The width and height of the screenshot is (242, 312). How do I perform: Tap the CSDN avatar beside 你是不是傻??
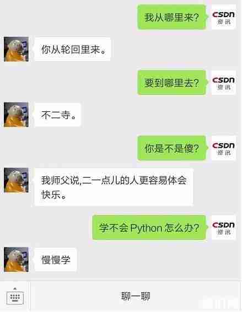point(223,148)
